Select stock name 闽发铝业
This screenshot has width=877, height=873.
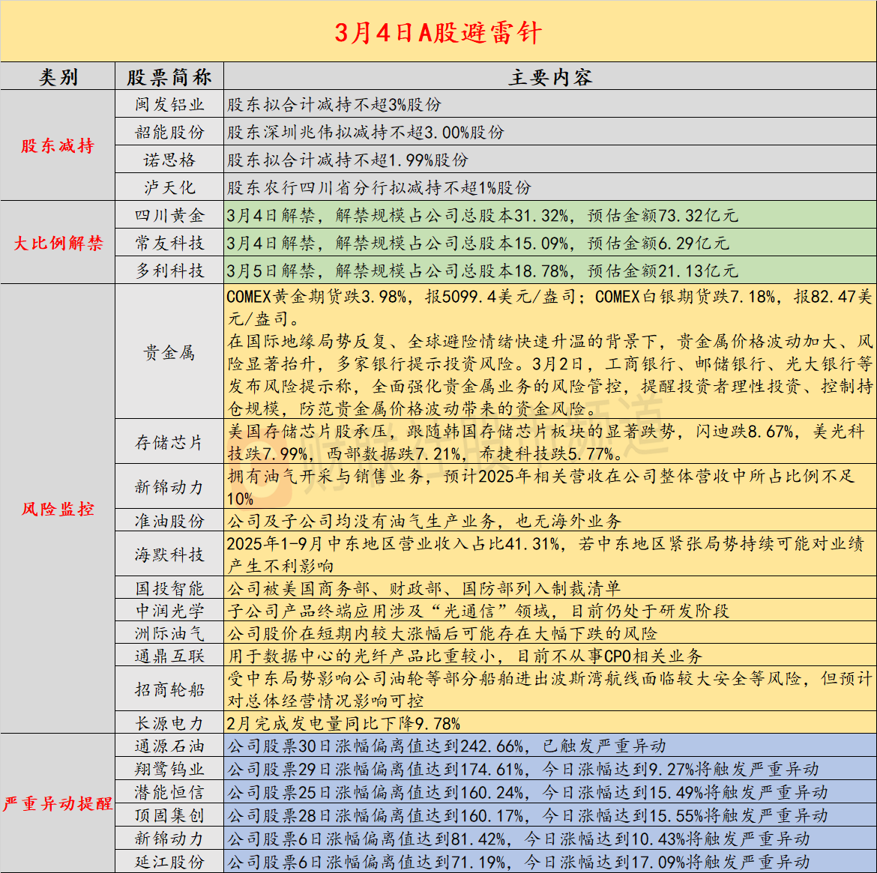(x=169, y=104)
